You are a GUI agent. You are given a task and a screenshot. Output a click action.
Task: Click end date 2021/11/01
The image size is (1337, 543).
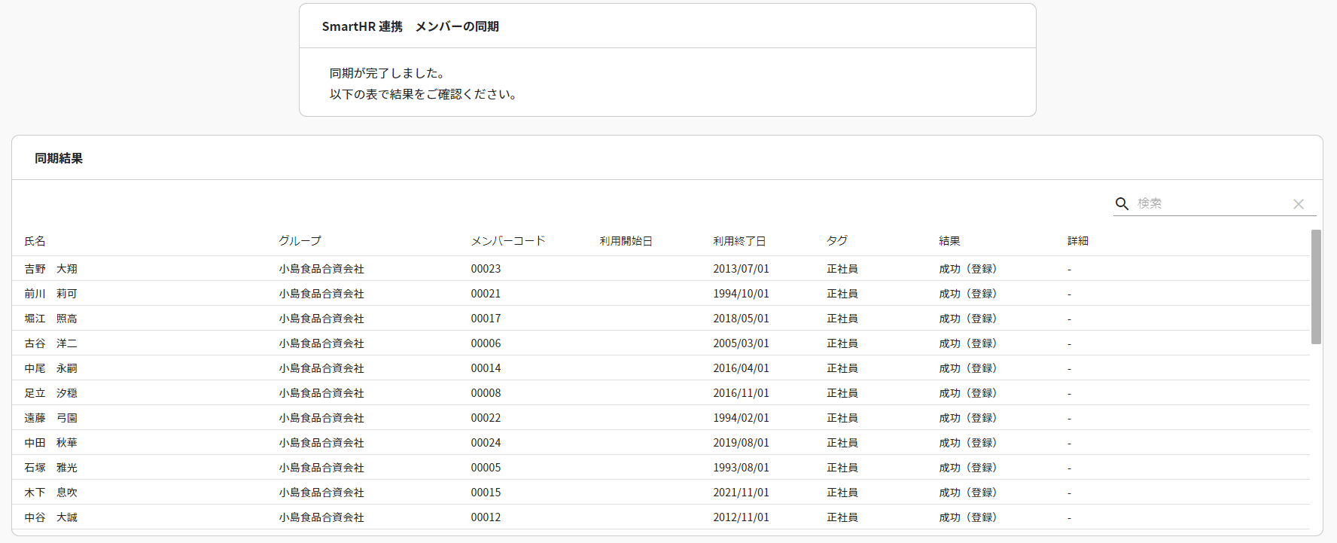click(742, 493)
